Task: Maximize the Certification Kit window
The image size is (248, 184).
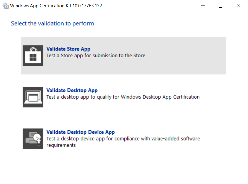Action: coord(221,6)
